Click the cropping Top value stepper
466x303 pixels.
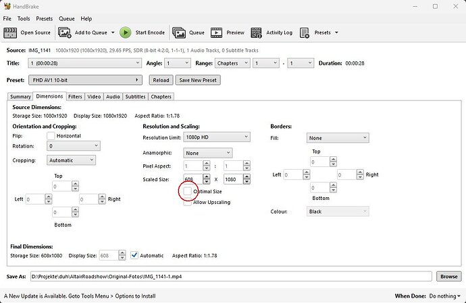(75, 187)
